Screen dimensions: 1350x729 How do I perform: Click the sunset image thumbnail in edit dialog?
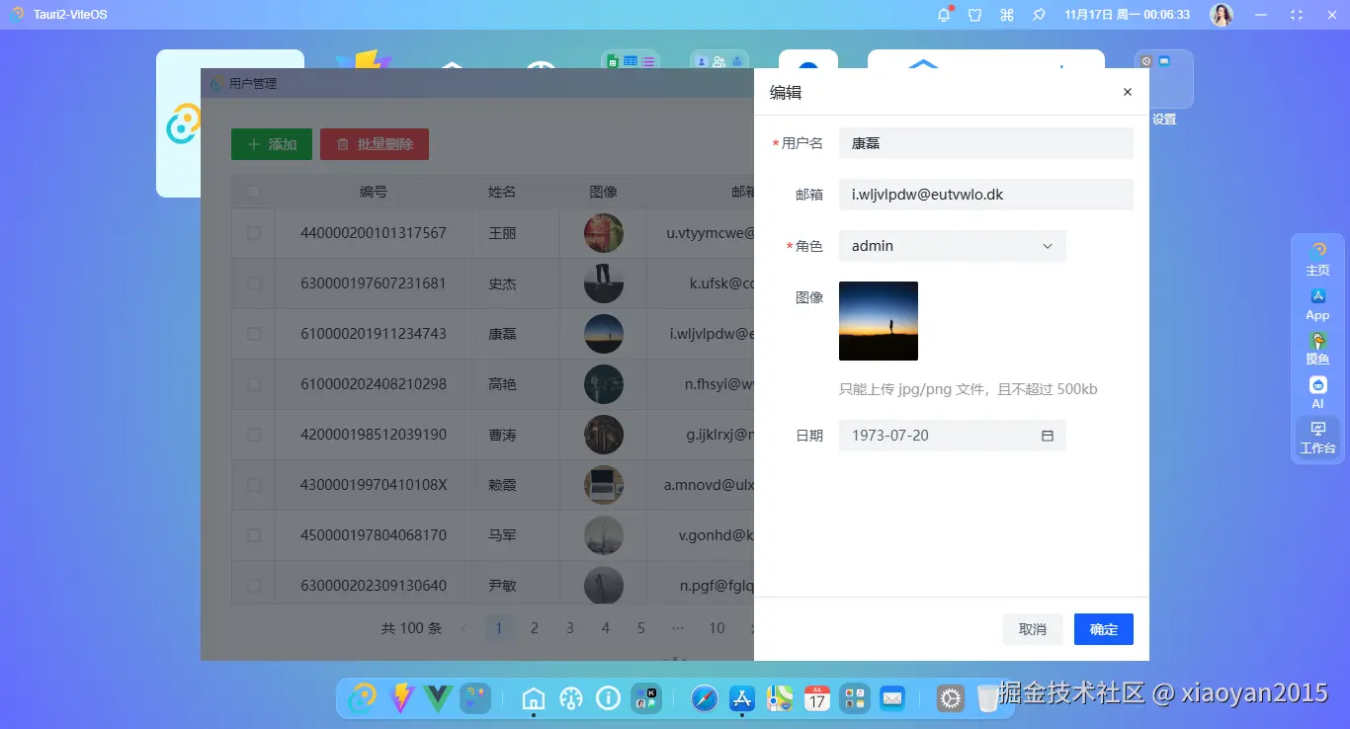click(878, 321)
